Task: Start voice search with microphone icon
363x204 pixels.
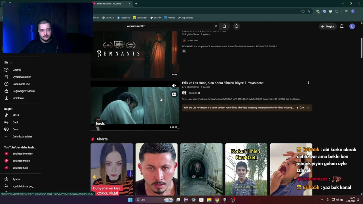Action: coord(237,26)
